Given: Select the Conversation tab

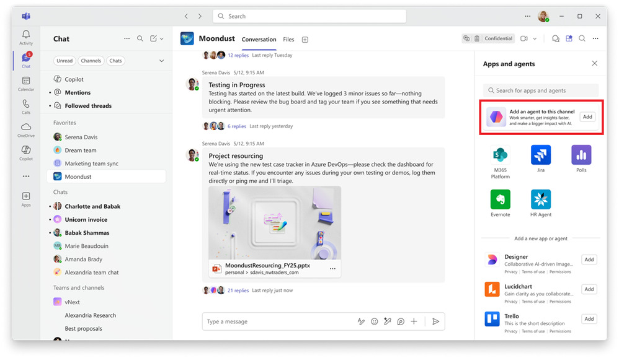Looking at the screenshot, I should pos(259,40).
